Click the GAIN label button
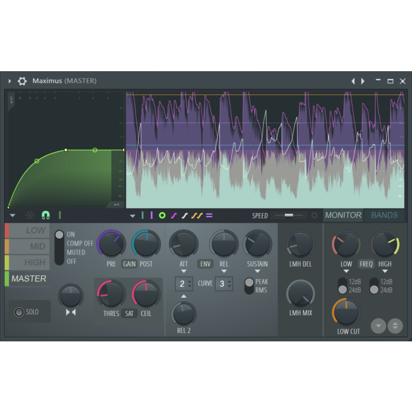Viewport: 412px width, 412px height. point(129,264)
